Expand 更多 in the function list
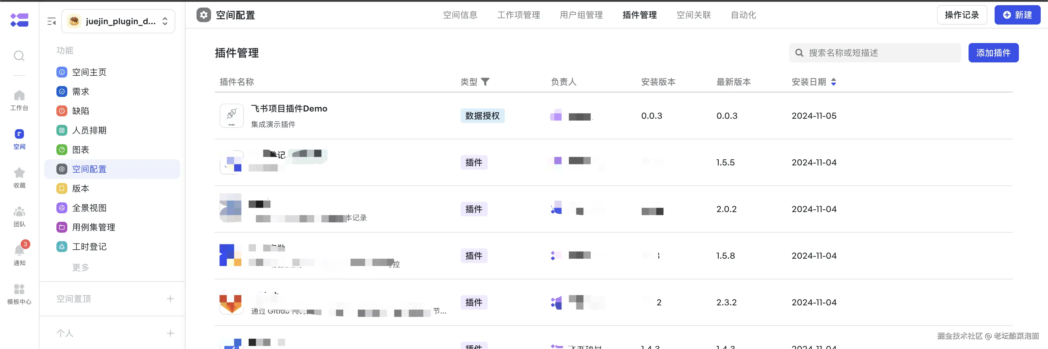Viewport: 1048px width, 349px height. pyautogui.click(x=81, y=267)
